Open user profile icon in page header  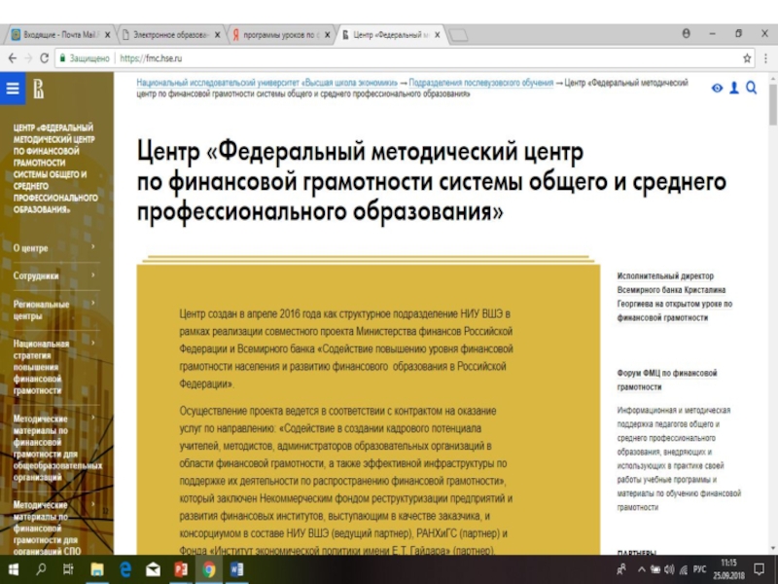tap(734, 89)
